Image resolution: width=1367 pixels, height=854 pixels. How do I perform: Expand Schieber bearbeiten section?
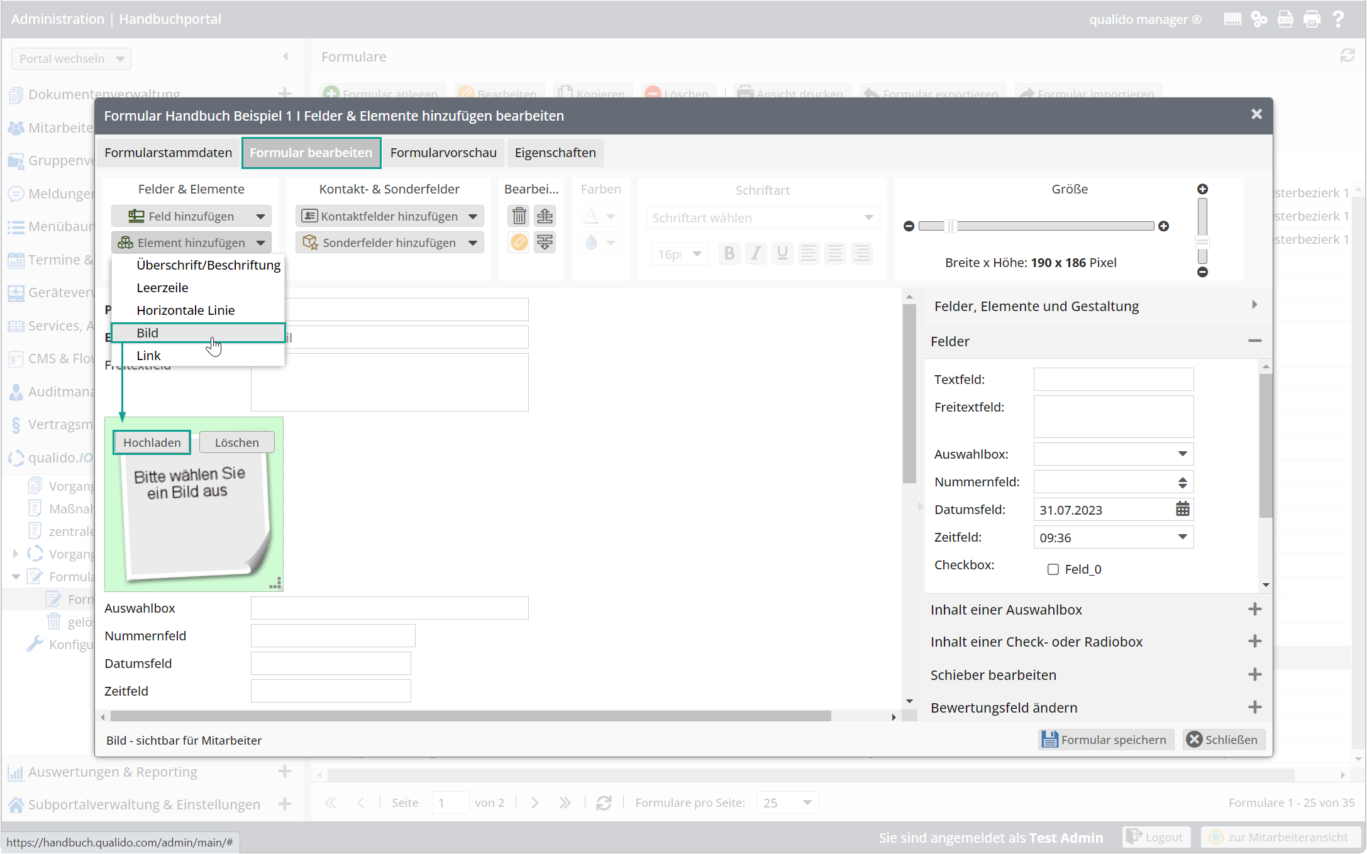[x=1254, y=675]
